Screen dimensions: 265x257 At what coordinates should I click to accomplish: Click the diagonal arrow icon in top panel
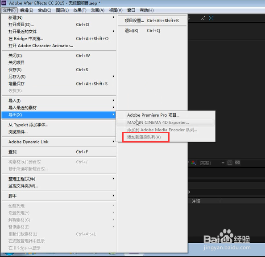coord(203,18)
